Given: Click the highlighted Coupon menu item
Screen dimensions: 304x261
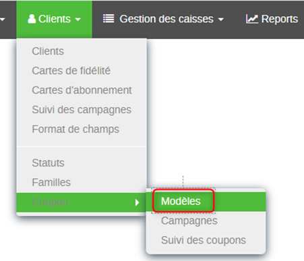Looking at the screenshot, I should coord(82,202).
